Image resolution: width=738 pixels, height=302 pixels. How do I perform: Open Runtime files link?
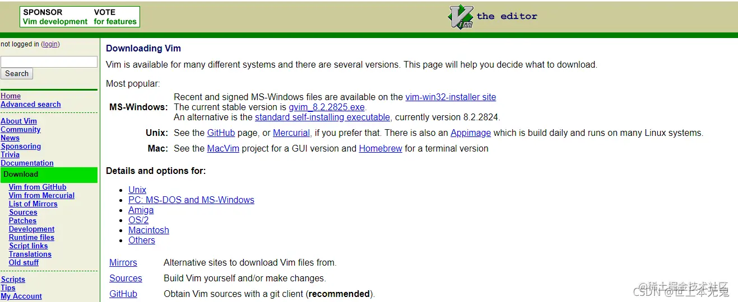(x=31, y=238)
